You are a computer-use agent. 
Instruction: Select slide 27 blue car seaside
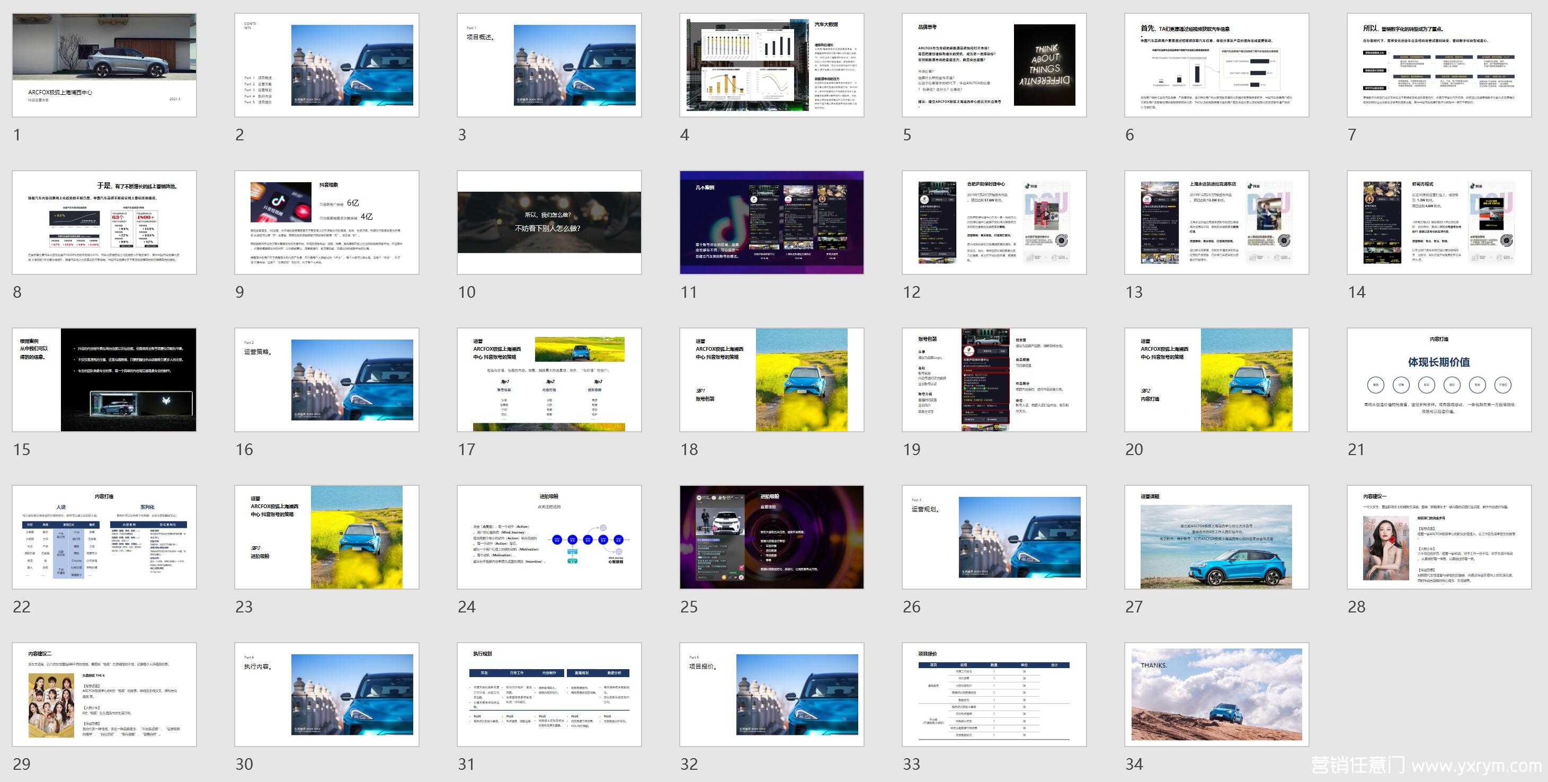tap(1217, 537)
